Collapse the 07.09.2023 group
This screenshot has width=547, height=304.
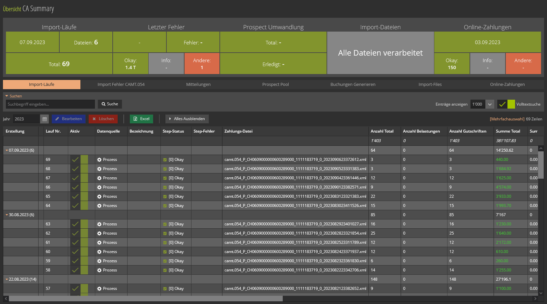point(7,150)
